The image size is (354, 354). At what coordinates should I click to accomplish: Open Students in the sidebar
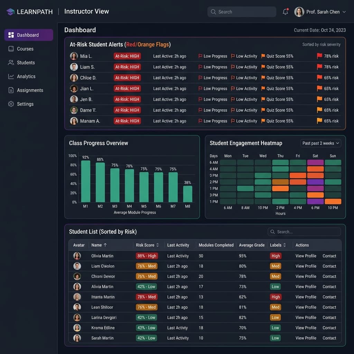tap(29, 63)
